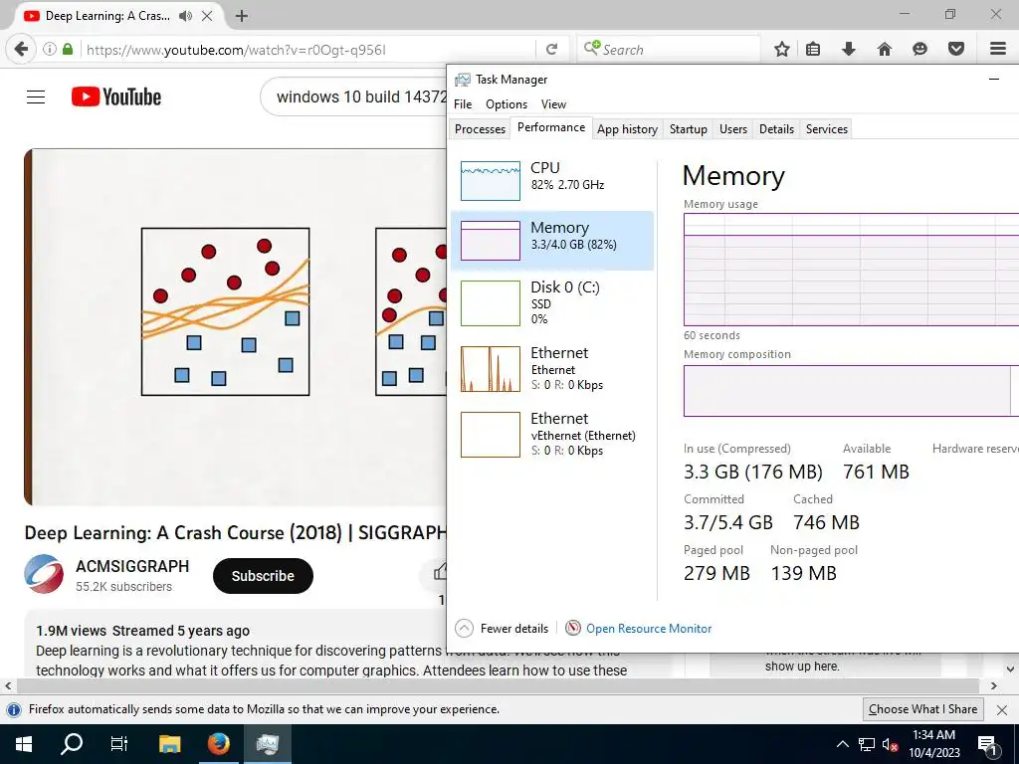The height and width of the screenshot is (764, 1019).
Task: Click Choose What I Share button
Action: click(922, 708)
